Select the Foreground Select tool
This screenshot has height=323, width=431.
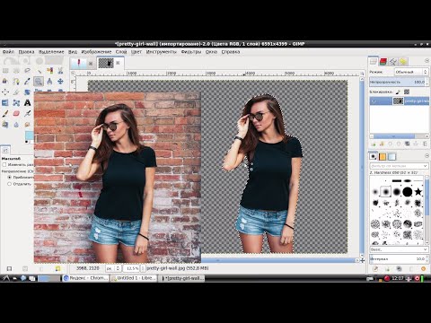(x=5, y=82)
